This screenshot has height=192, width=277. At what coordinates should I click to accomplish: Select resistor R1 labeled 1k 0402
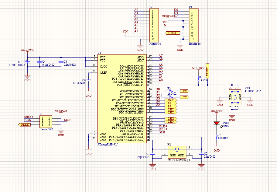pyautogui.click(x=199, y=79)
